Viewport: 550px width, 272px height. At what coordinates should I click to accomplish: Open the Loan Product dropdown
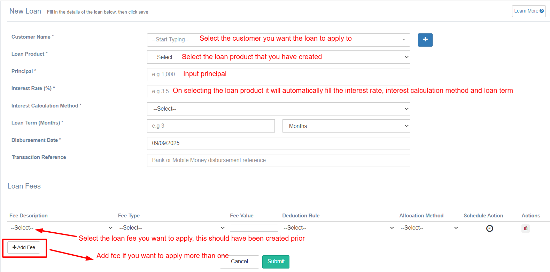pos(278,57)
